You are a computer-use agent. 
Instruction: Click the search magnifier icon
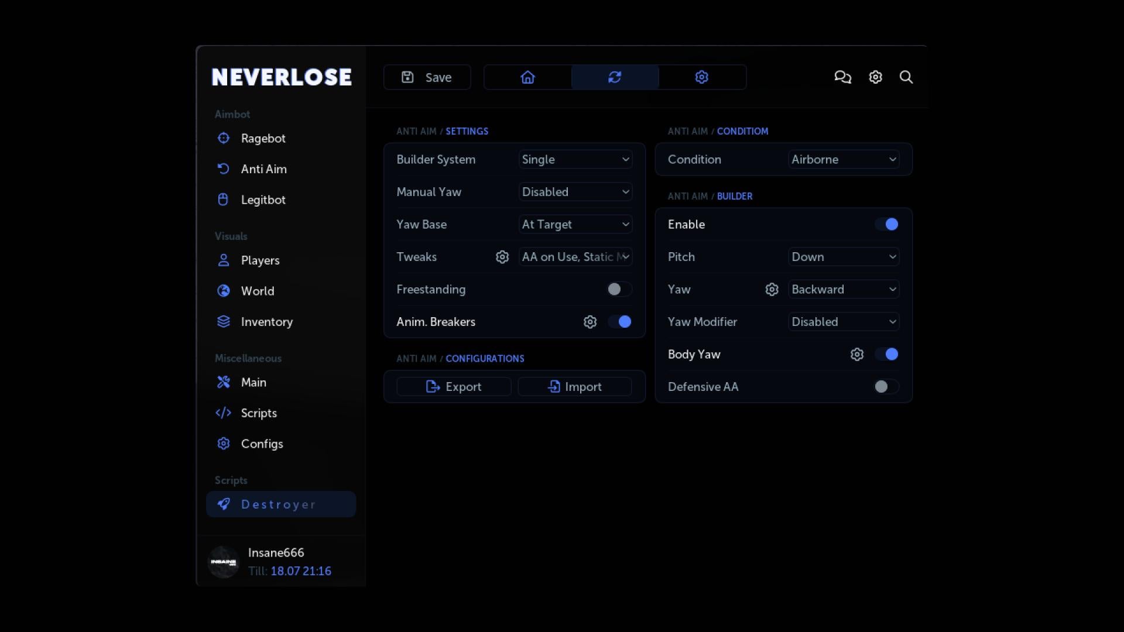point(906,77)
